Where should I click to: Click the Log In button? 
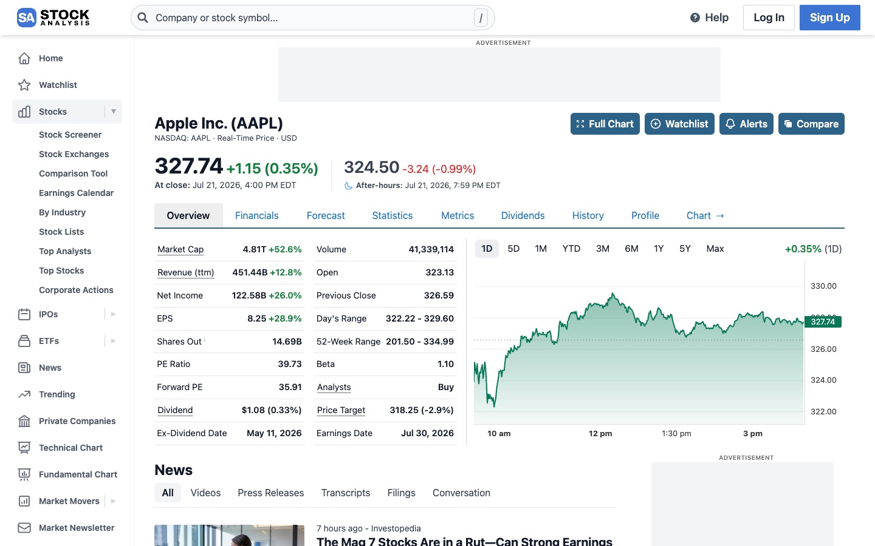click(769, 18)
